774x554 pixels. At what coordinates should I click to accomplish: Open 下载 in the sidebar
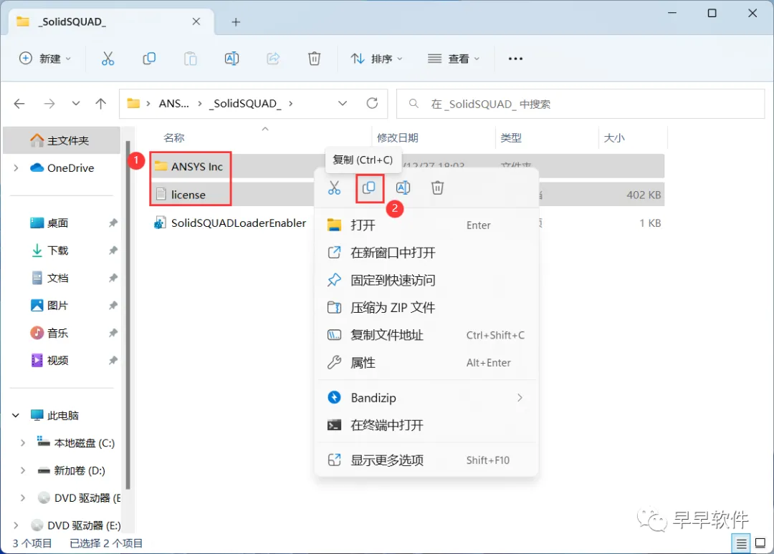57,251
